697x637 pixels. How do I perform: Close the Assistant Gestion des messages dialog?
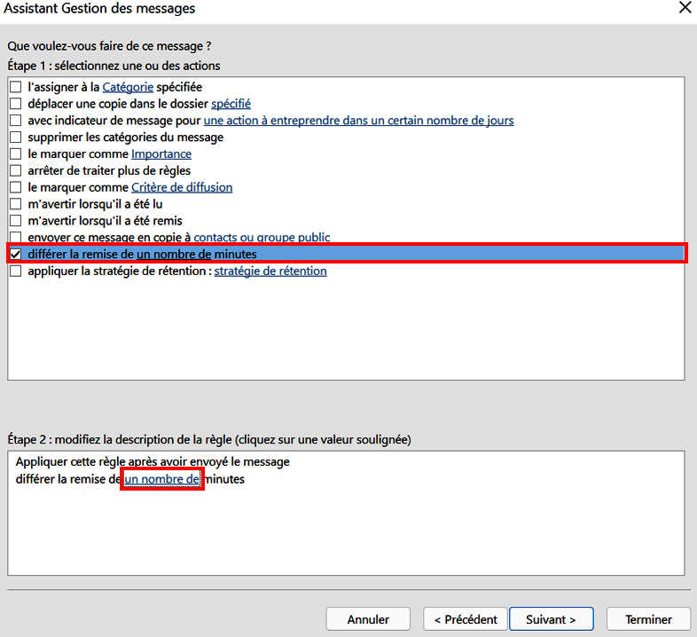[685, 7]
